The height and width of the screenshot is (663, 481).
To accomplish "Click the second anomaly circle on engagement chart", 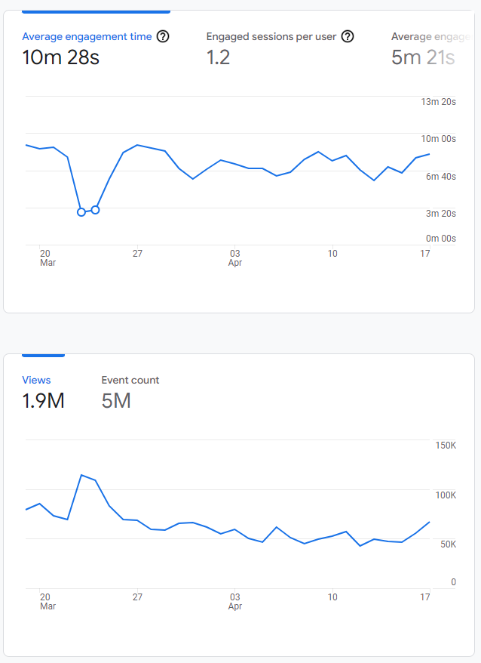I will [95, 209].
